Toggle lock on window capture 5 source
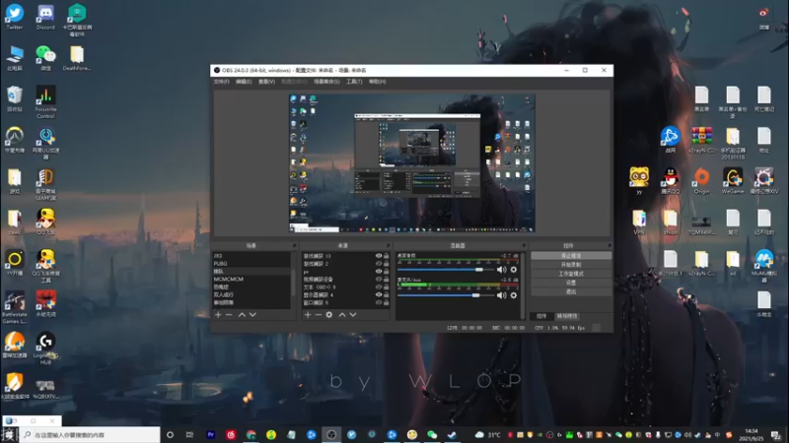This screenshot has width=789, height=443. tap(387, 302)
